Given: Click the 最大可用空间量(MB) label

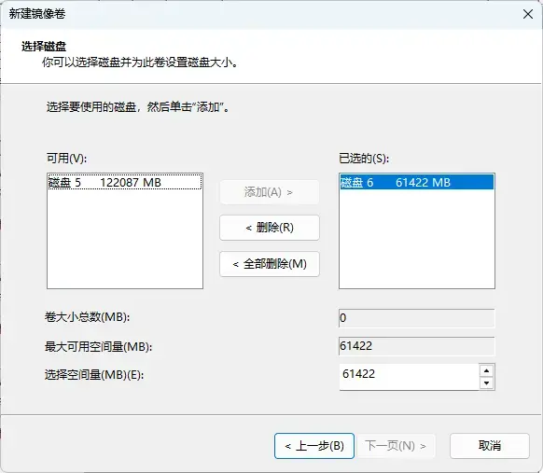Looking at the screenshot, I should [98, 346].
